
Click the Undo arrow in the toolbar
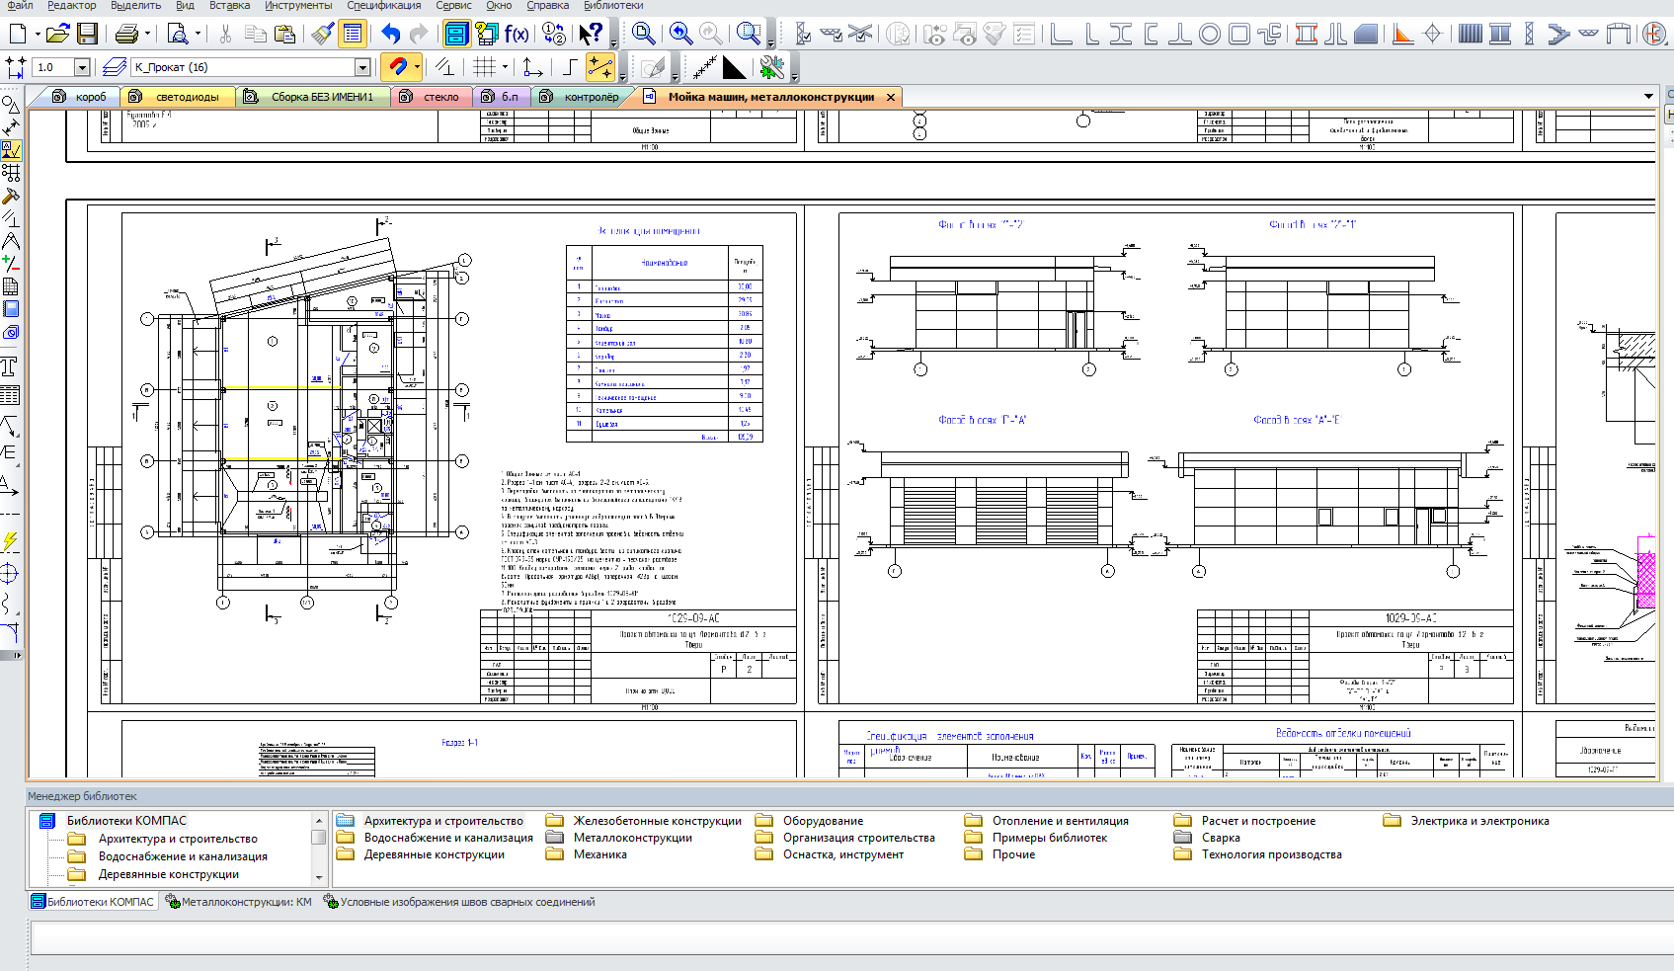[391, 34]
